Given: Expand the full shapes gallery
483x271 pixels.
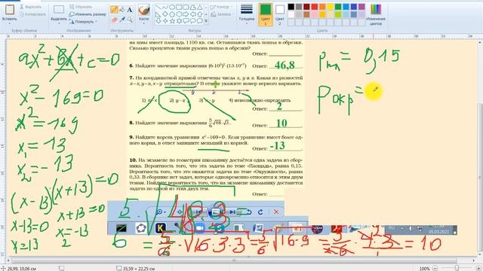Looking at the screenshot, I should tap(206, 21).
